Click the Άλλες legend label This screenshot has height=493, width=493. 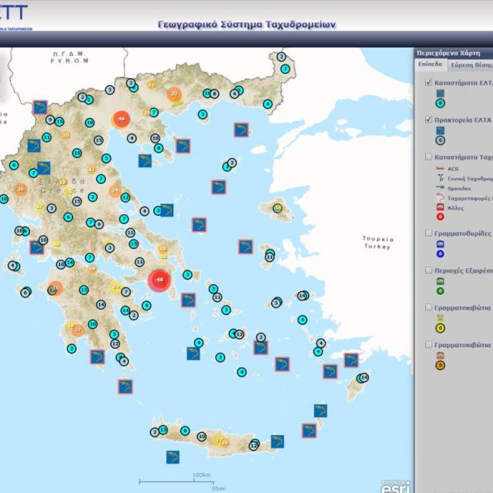tap(455, 208)
